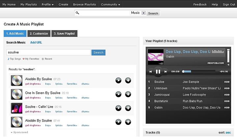The height and width of the screenshot is (140, 237).
Task: Add Aladdin By Soulive 07:41 to playlist
Action: (x=128, y=122)
